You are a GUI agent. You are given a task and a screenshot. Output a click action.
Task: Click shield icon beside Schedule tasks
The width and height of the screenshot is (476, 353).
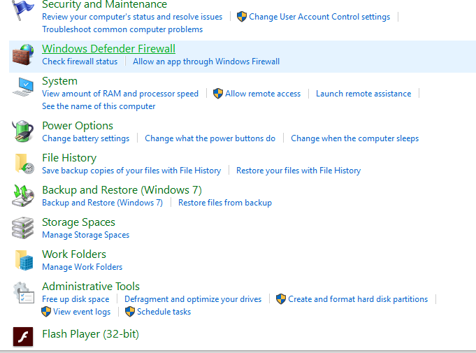(129, 312)
